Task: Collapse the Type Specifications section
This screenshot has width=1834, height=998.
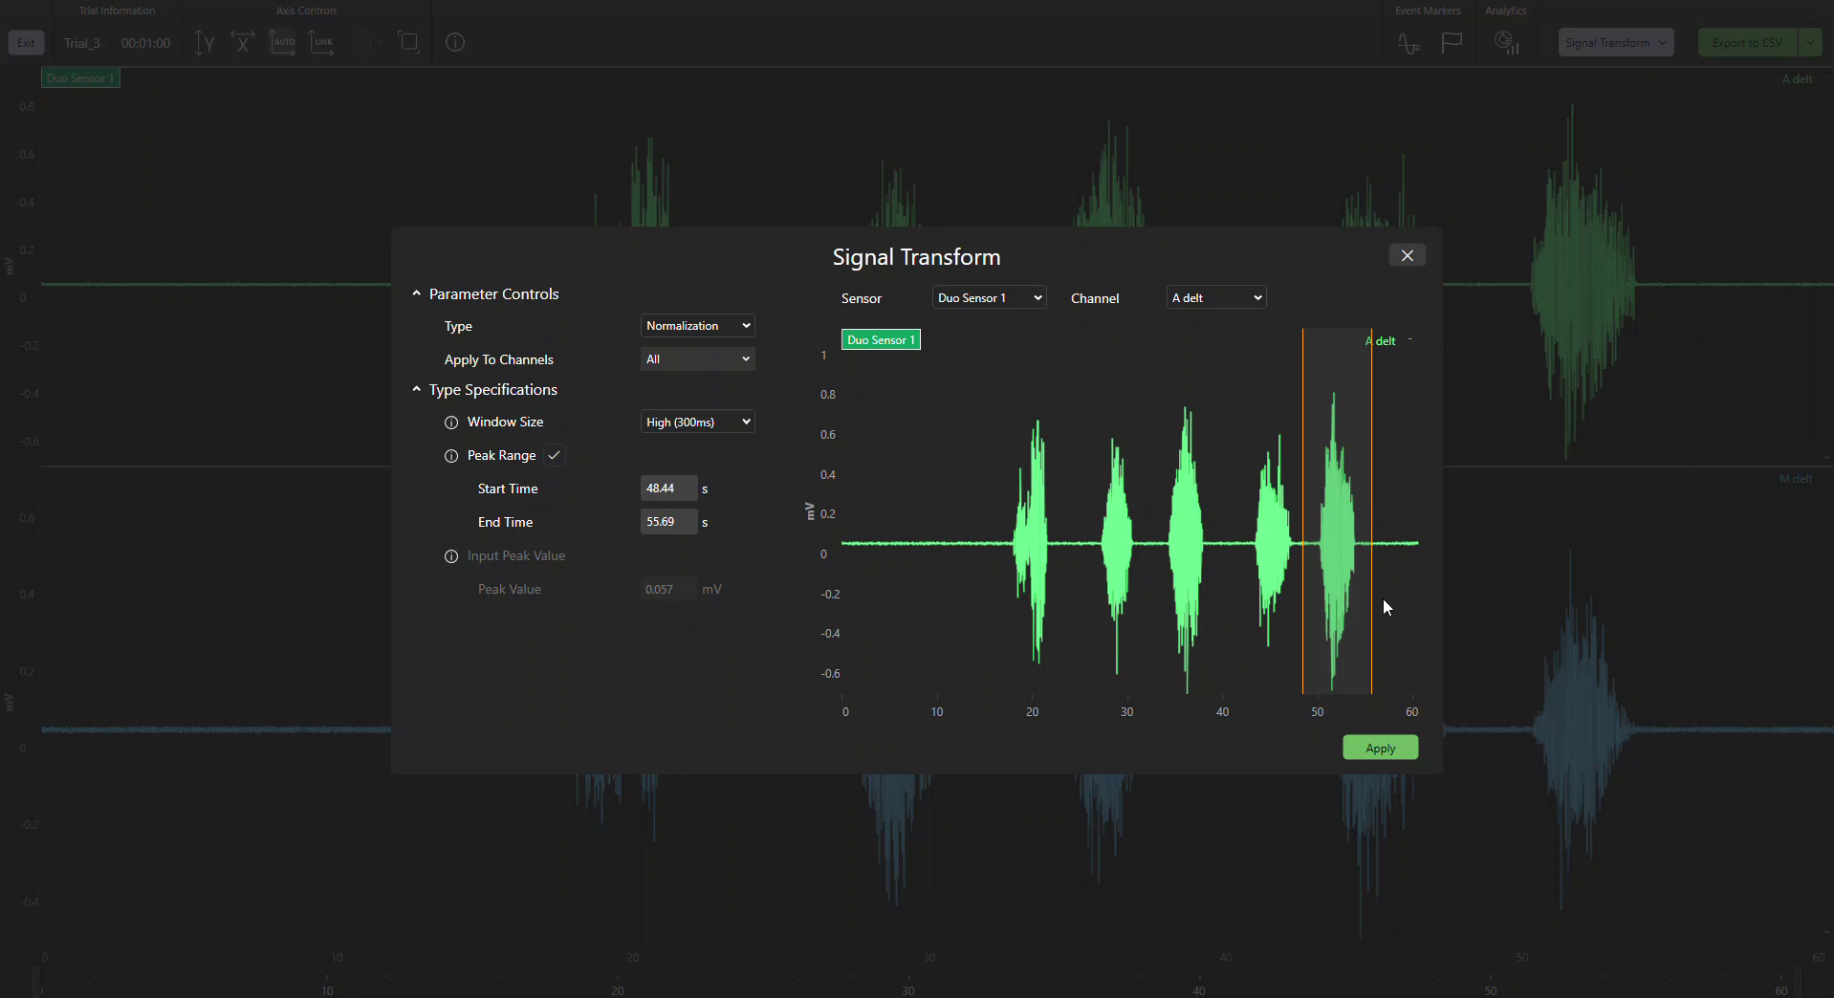Action: 417,390
